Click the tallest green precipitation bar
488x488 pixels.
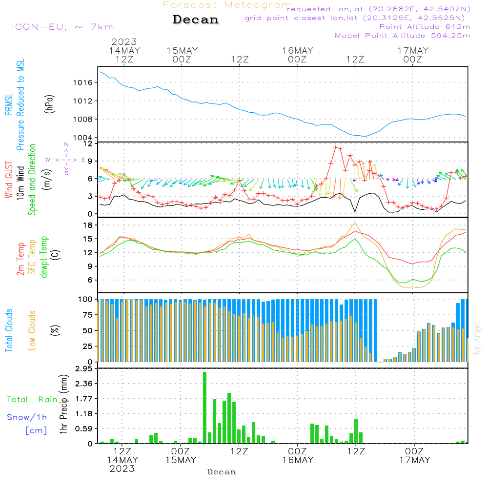click(x=204, y=407)
